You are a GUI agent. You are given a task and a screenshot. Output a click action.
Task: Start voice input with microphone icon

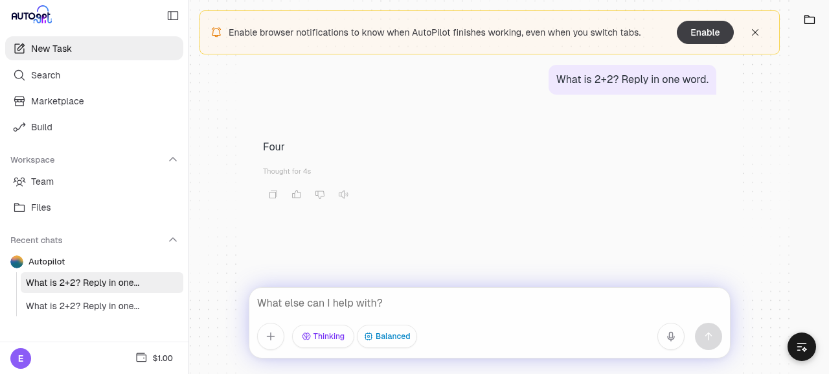[x=671, y=336]
